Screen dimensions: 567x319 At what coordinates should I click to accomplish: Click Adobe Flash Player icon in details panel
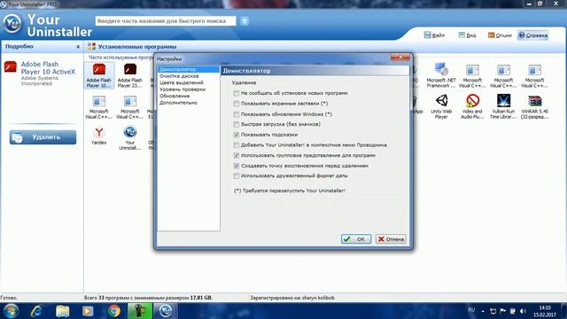pyautogui.click(x=10, y=67)
